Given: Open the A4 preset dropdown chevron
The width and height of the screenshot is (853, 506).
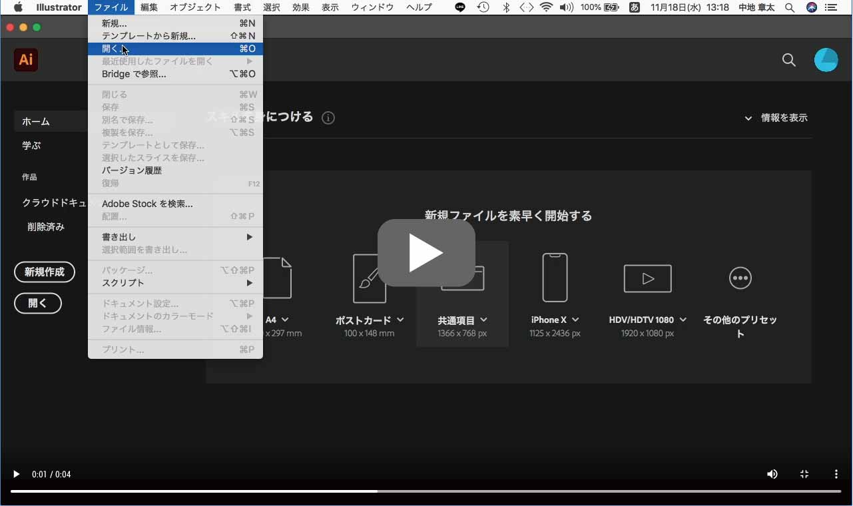Looking at the screenshot, I should pos(285,320).
